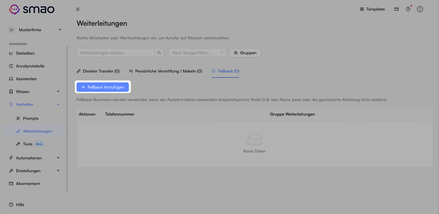This screenshot has width=439, height=214.
Task: Click the Beta badge next to Tools
Action: tap(39, 144)
